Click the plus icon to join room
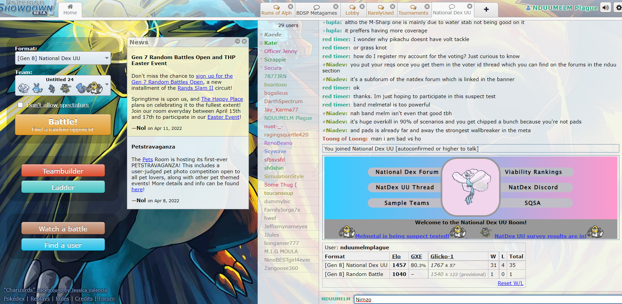Viewport: 622px width, 304px height. tap(486, 10)
